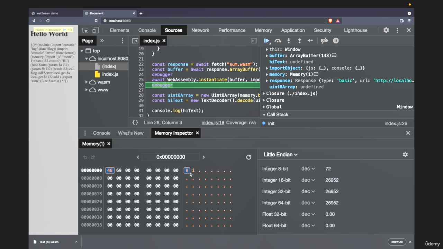The image size is (443, 249).
Task: Click the inspect element picker icon
Action: point(85,30)
